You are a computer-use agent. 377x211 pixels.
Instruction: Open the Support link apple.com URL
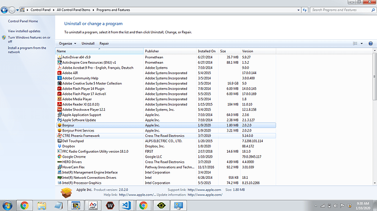204,190
